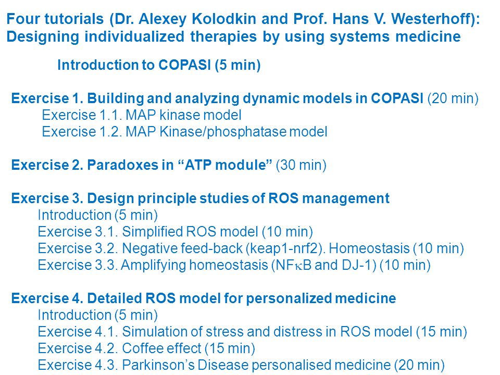Open Exercise 4.1 Simulation of stress and distress

(252, 332)
